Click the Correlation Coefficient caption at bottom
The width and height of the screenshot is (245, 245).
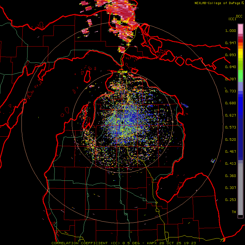tap(124, 243)
